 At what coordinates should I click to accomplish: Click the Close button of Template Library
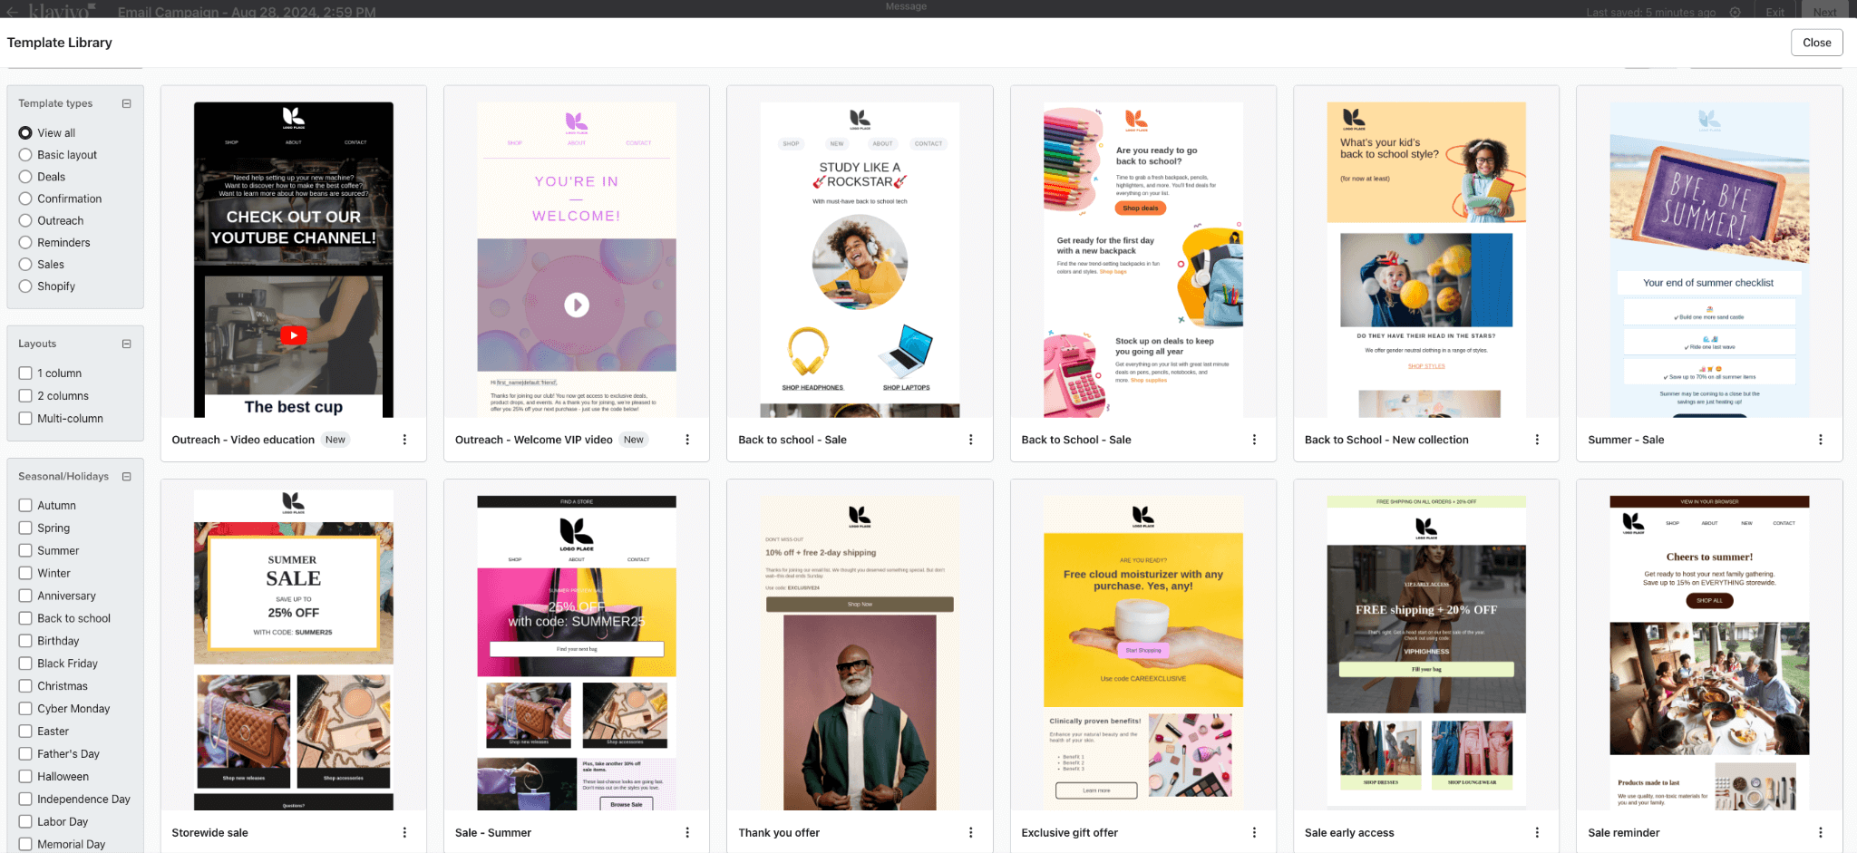coord(1816,42)
